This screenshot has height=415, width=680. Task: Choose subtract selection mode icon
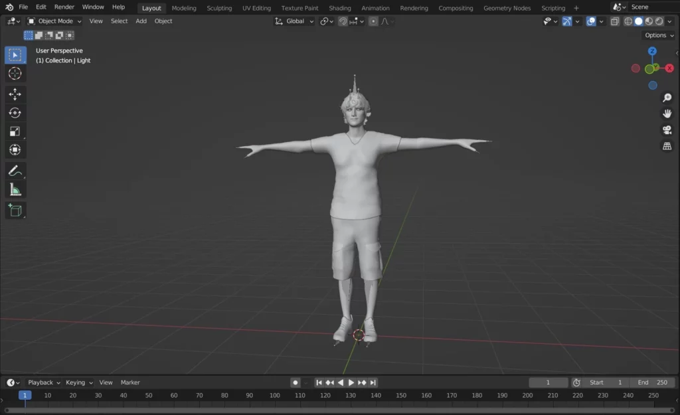pyautogui.click(x=49, y=35)
